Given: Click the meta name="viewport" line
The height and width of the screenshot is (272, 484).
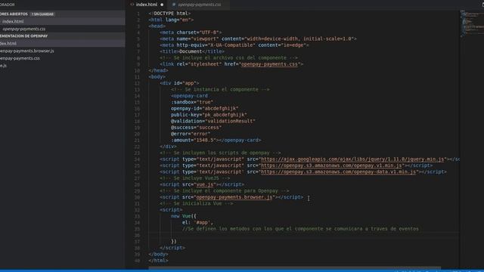Looking at the screenshot, I should (x=258, y=39).
